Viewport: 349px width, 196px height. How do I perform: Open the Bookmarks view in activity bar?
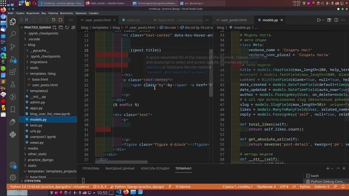13,109
